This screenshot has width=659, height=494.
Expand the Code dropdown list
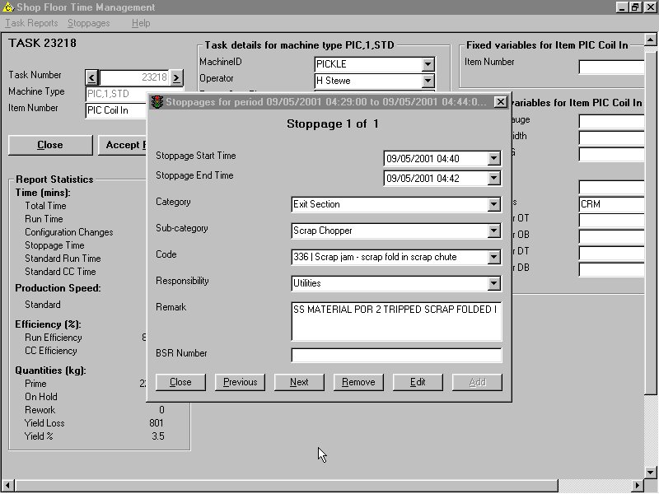point(493,258)
